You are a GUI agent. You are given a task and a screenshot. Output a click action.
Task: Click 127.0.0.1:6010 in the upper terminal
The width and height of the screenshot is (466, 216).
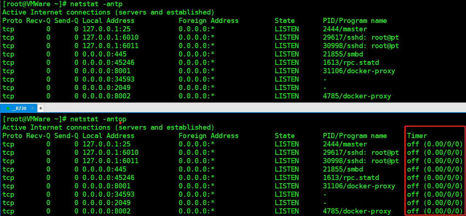pos(110,38)
